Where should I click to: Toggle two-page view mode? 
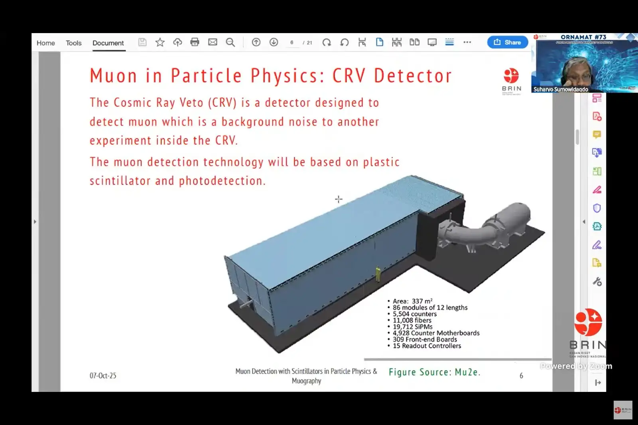(414, 42)
